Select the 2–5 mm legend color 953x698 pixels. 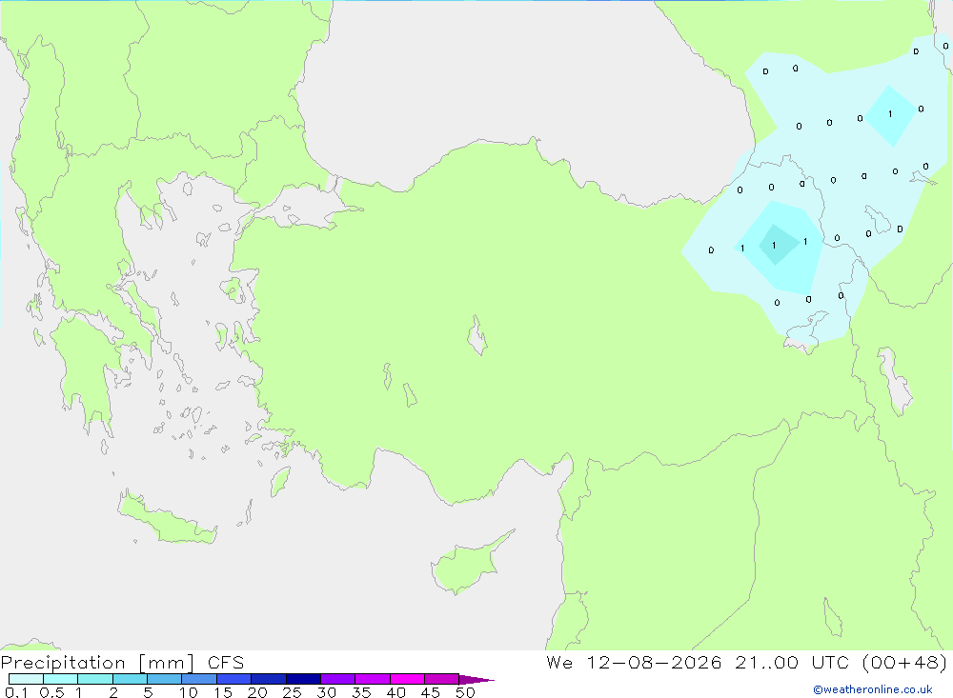130,679
